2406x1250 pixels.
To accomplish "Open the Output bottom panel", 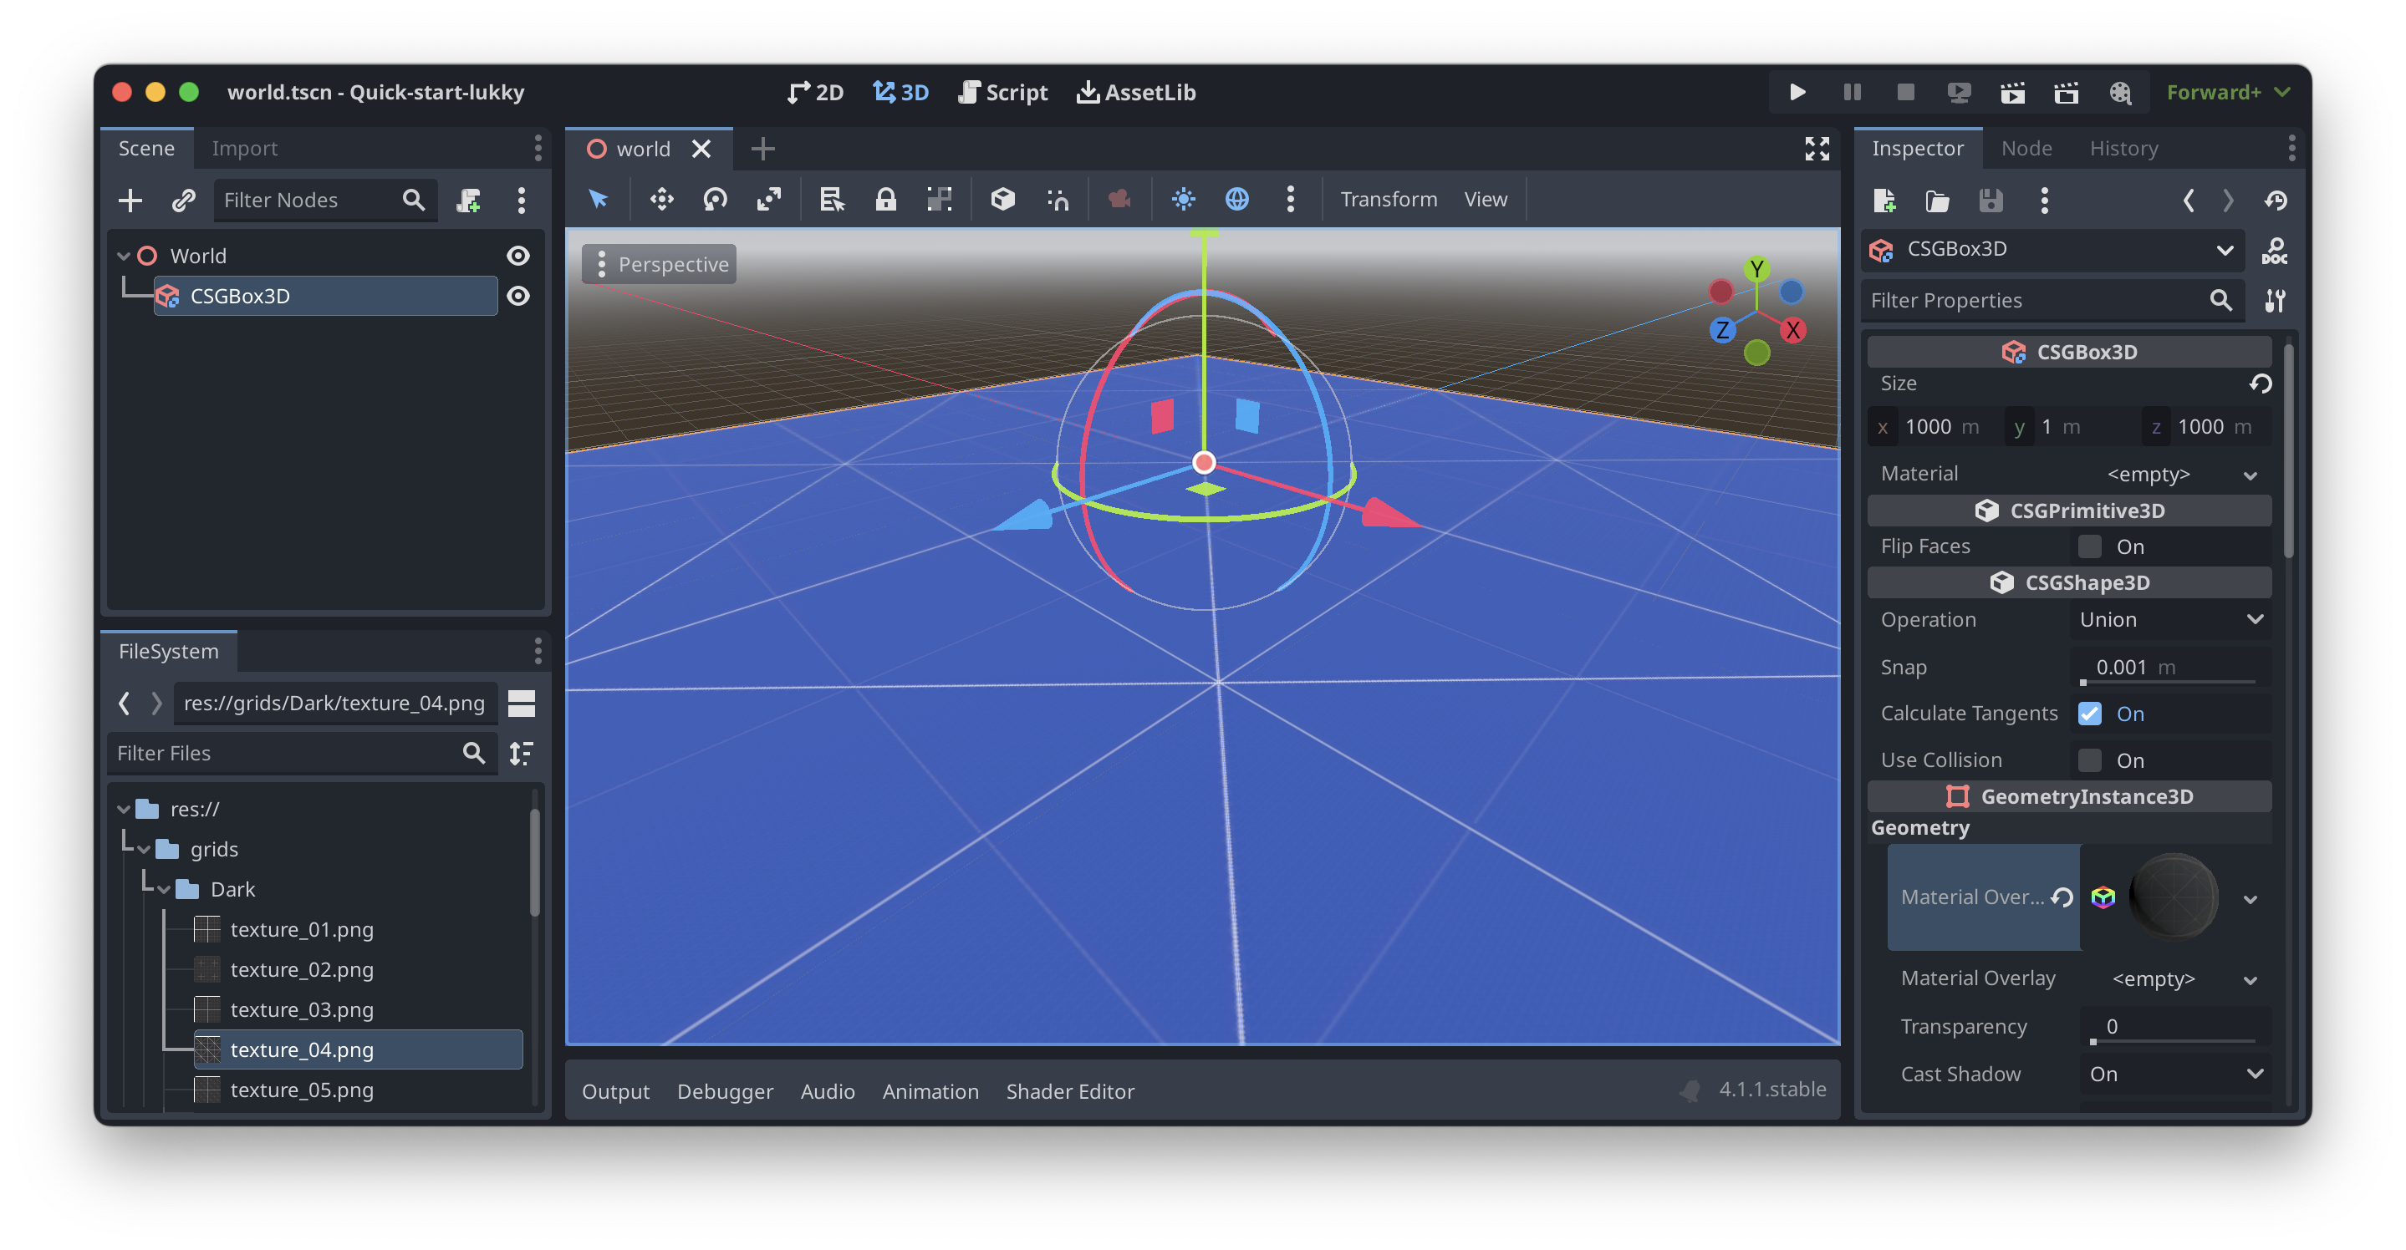I will pos(614,1090).
